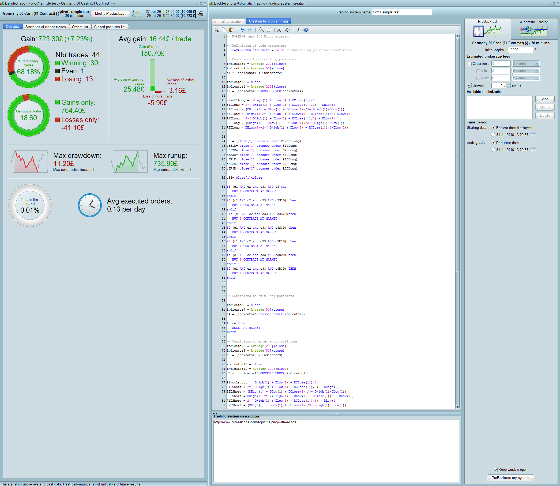Click the cut scissors icon
560x486 pixels.
tap(216, 30)
